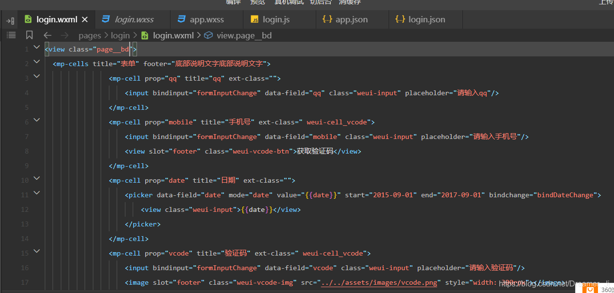Viewport: 614px width, 293px height.
Task: Click the login folder breadcrumb
Action: coord(120,35)
